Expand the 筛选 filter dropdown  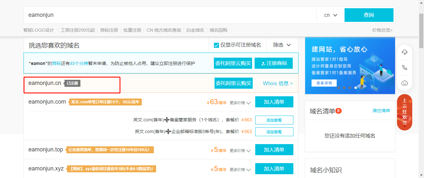click(x=282, y=45)
